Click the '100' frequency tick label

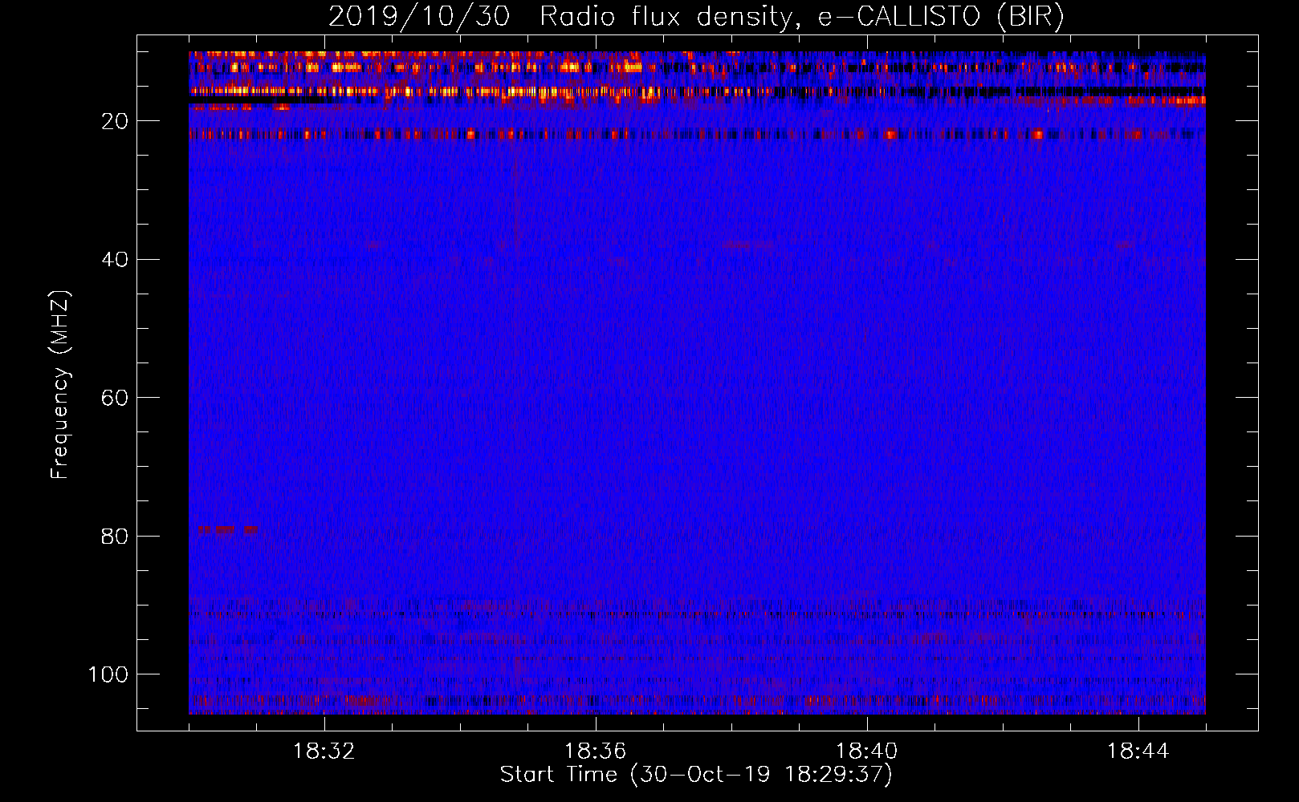coord(108,674)
